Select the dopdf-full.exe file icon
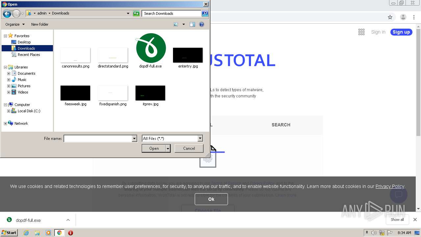 151,48
